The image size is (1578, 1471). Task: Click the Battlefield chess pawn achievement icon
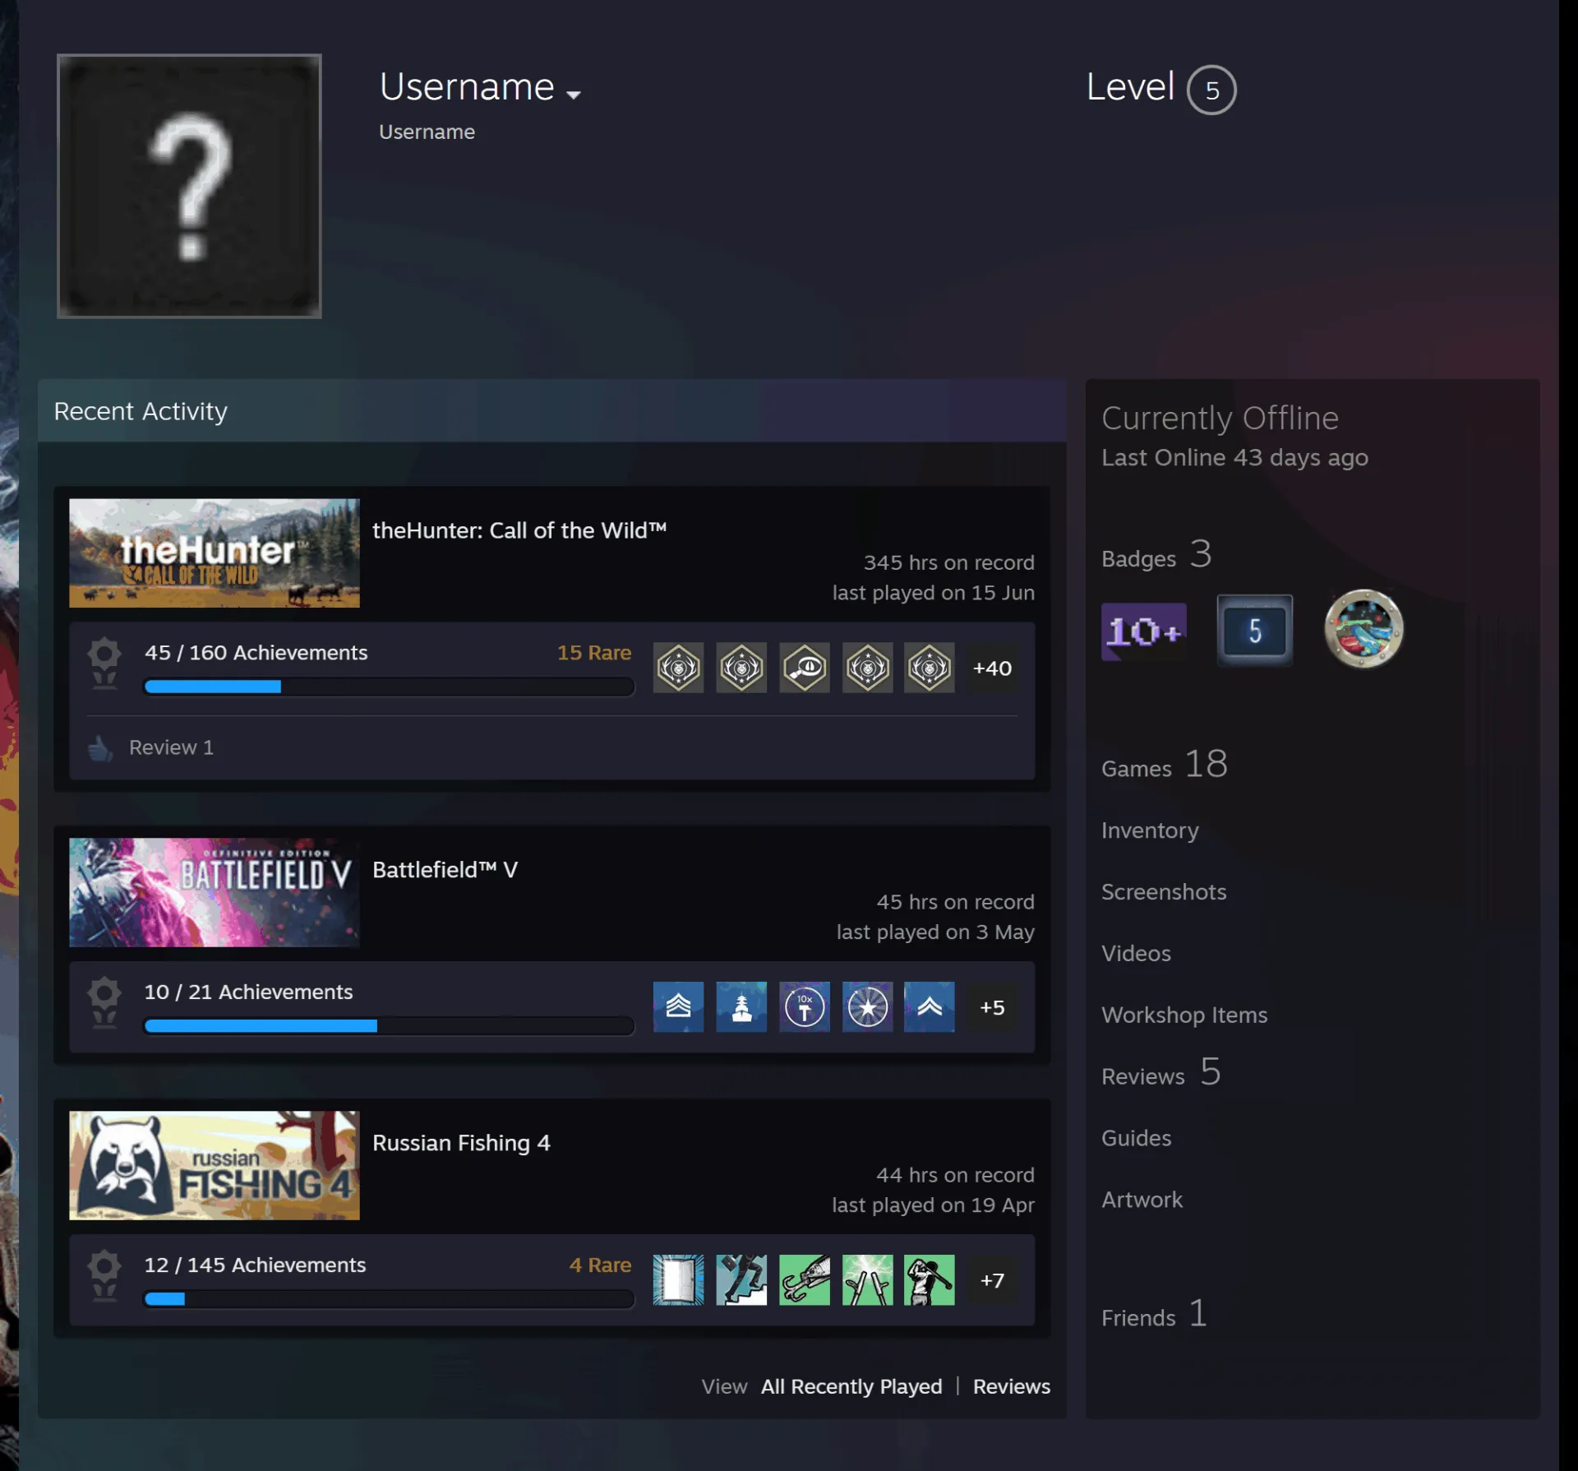click(741, 1006)
